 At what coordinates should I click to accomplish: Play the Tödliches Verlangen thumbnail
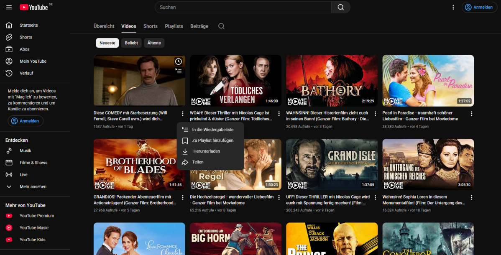pyautogui.click(x=235, y=81)
